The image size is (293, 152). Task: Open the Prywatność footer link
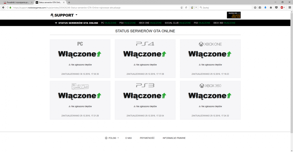[147, 138]
